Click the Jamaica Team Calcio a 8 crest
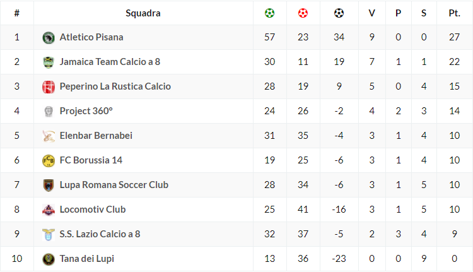The width and height of the screenshot is (473, 272). tap(49, 62)
